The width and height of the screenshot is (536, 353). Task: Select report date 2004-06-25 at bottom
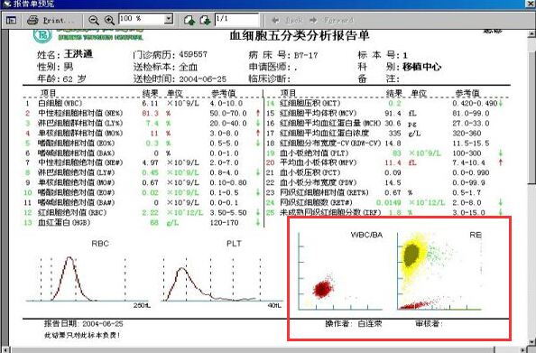point(103,323)
